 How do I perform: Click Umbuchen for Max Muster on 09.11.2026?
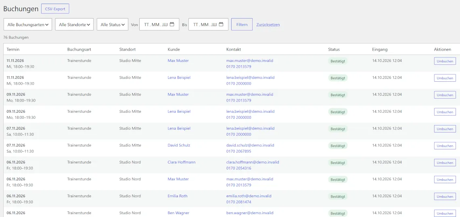tap(445, 95)
